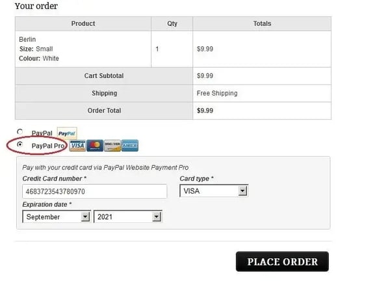Image resolution: width=390 pixels, height=290 pixels.
Task: Select the PayPal Pro radio button
Action: tap(20, 144)
